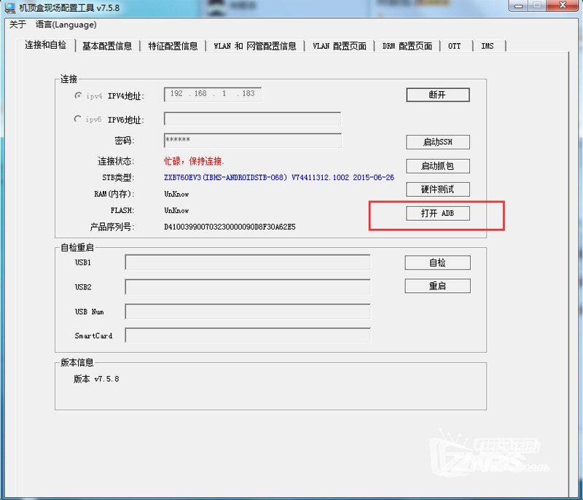Screen dimensions: 583x500
Task: Switch to the 基本配置信息 tab
Action: tap(107, 46)
